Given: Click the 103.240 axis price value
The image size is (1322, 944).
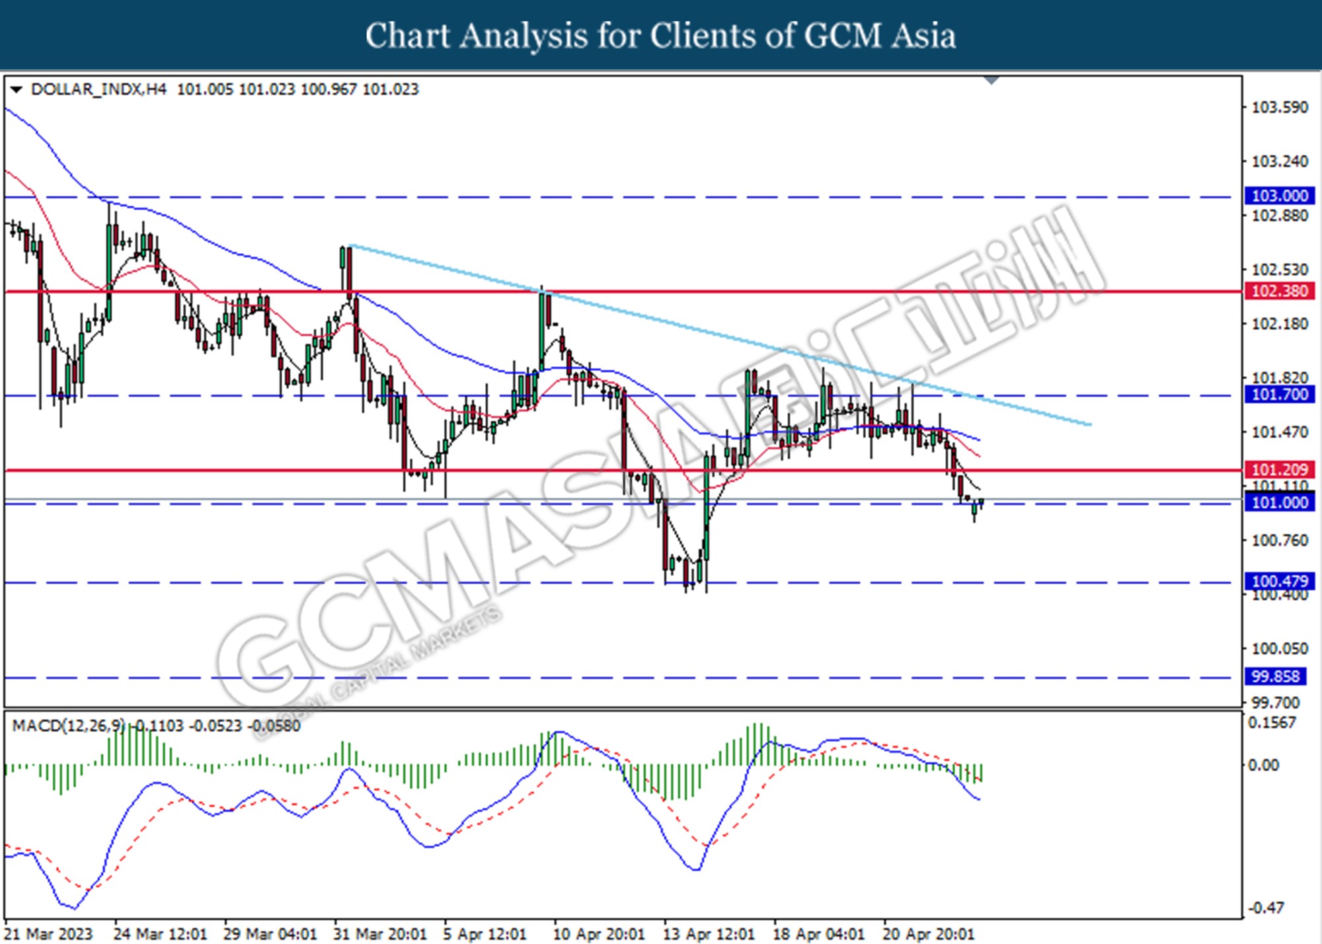Looking at the screenshot, I should point(1280,161).
